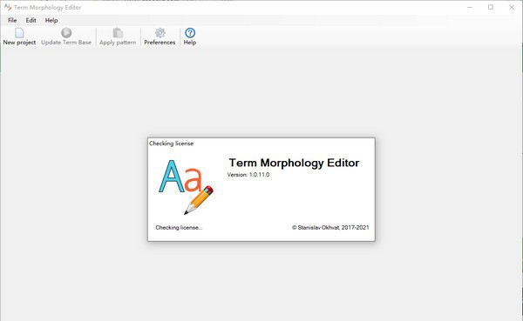Viewport: 523px width, 321px height.
Task: Open the File menu
Action: (12, 20)
